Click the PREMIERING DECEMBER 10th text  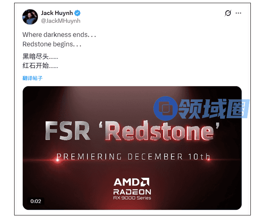click(133, 157)
